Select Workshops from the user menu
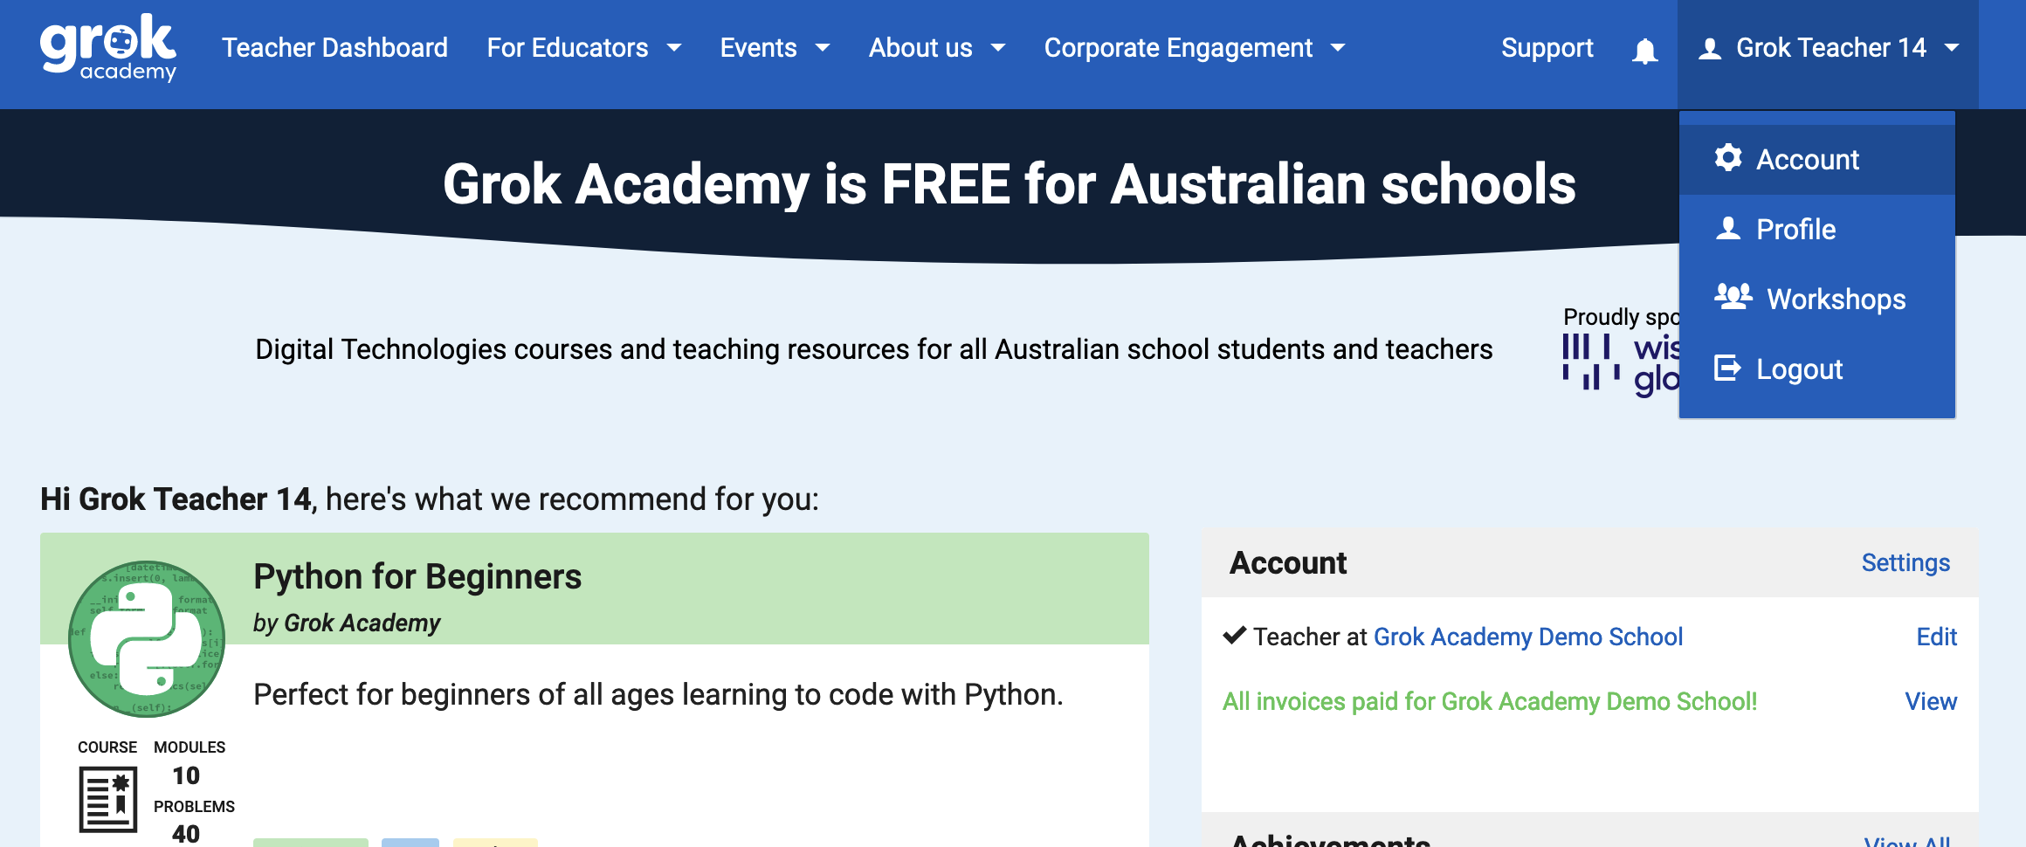 click(x=1836, y=300)
